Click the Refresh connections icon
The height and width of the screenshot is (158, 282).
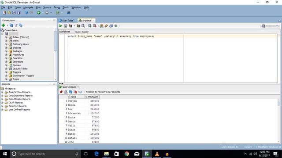(11, 25)
